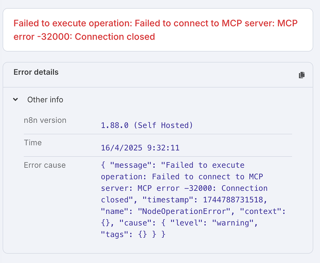Copy the error report using the clipboard icon
The height and width of the screenshot is (263, 320).
[302, 74]
